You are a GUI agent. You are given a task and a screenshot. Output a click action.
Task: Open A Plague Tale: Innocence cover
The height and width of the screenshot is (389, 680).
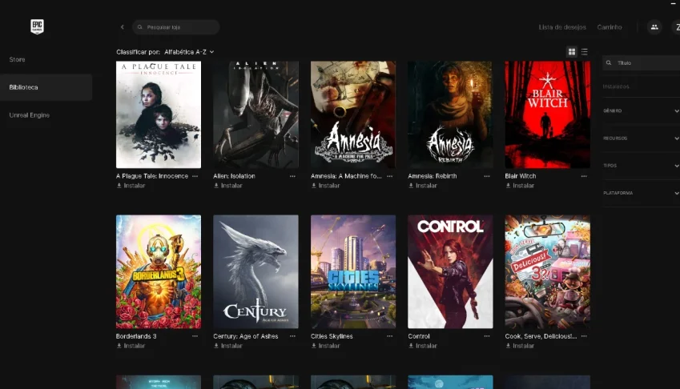[x=159, y=114]
